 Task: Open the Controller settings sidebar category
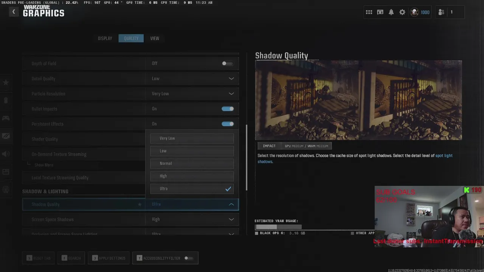(6, 118)
